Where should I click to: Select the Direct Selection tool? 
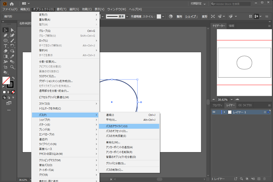click(12, 30)
